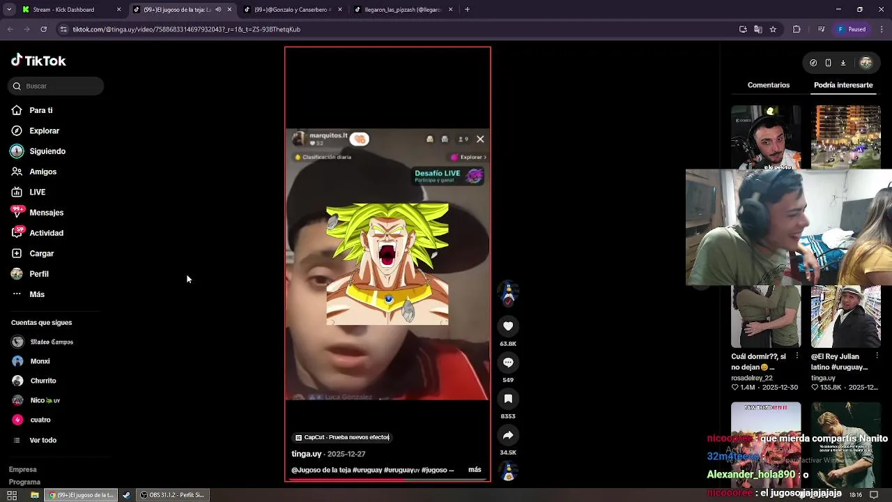
Task: Open creator avatar above like button
Action: (x=508, y=293)
